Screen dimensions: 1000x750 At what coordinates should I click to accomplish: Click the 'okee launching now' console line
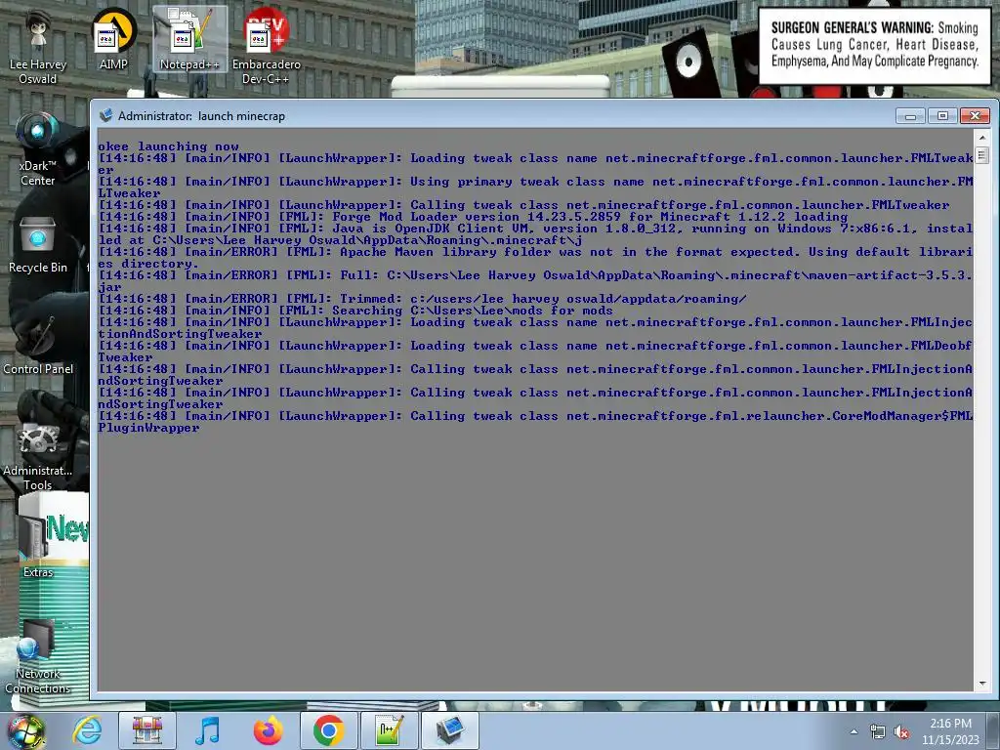[168, 146]
